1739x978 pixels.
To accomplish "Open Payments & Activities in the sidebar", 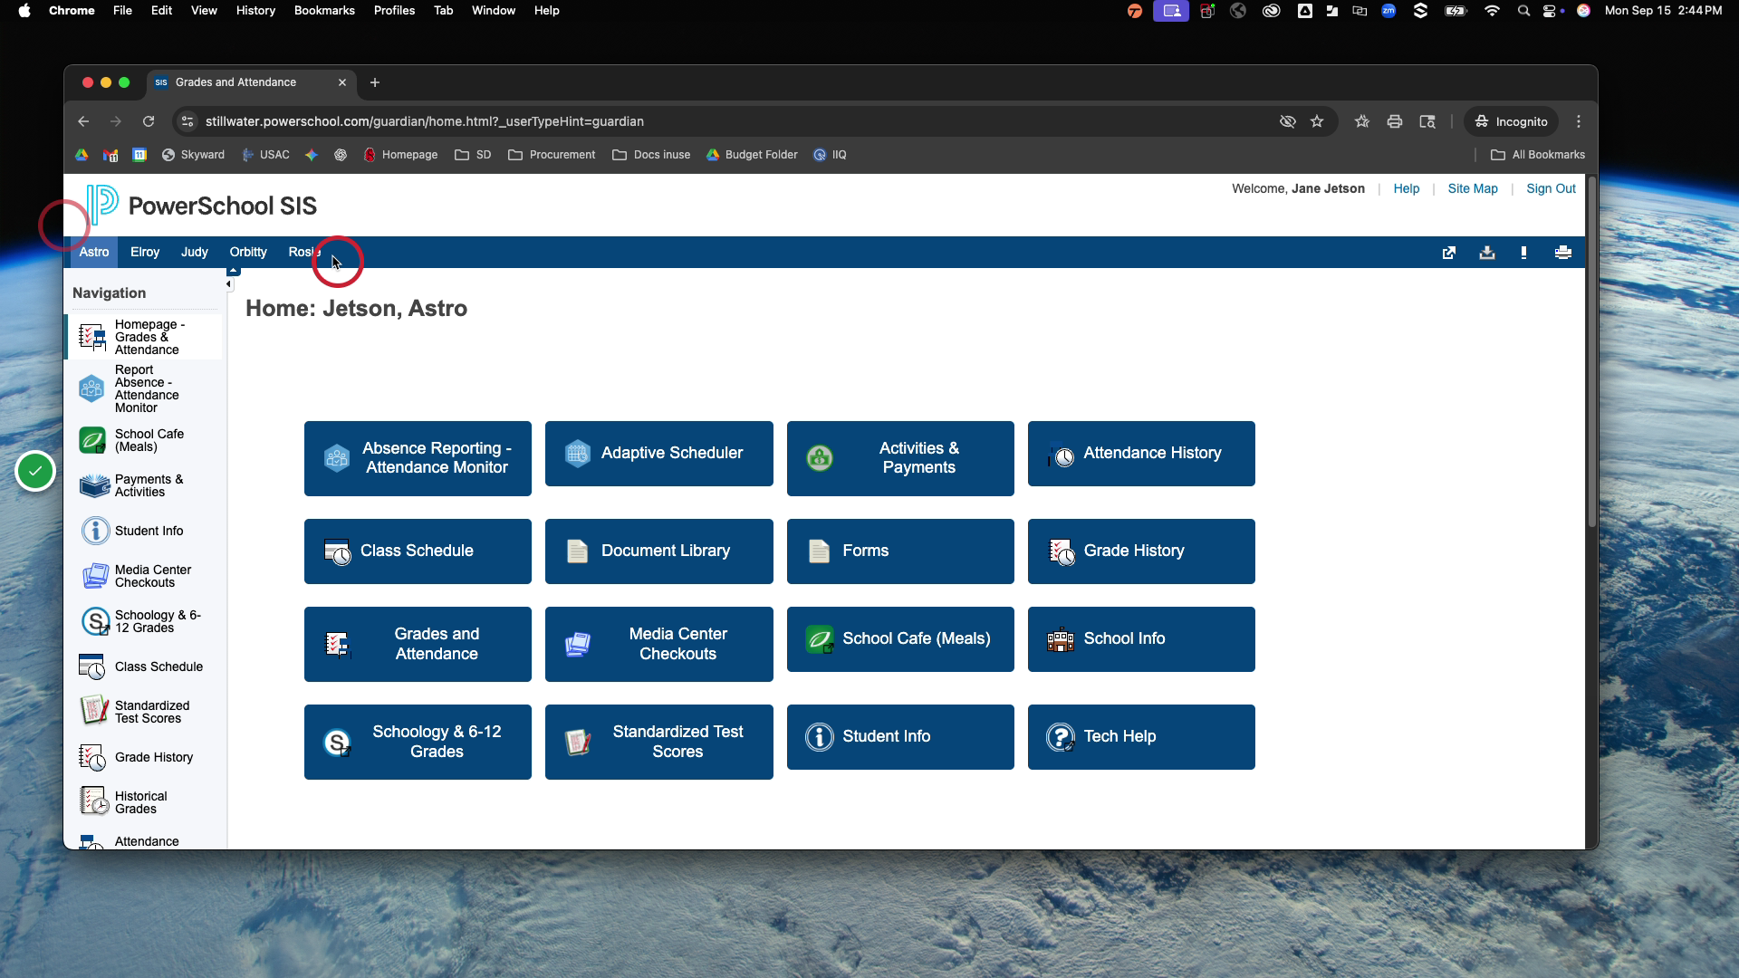I will 145,485.
